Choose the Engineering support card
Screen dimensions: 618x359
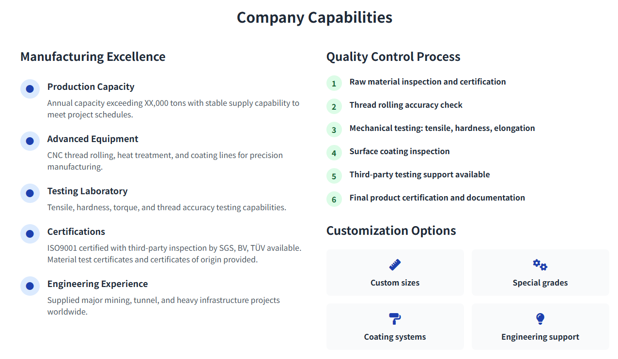click(x=540, y=327)
